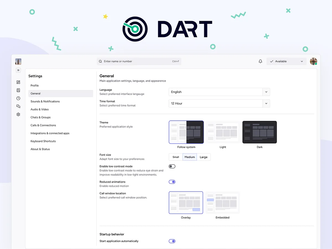
Task: Disable reduced animations
Action: click(172, 182)
